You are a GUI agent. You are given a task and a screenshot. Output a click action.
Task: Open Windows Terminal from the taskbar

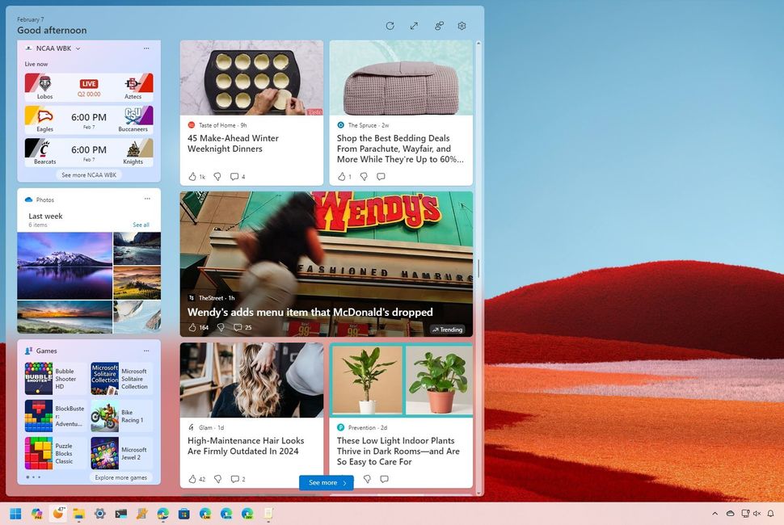[120, 514]
